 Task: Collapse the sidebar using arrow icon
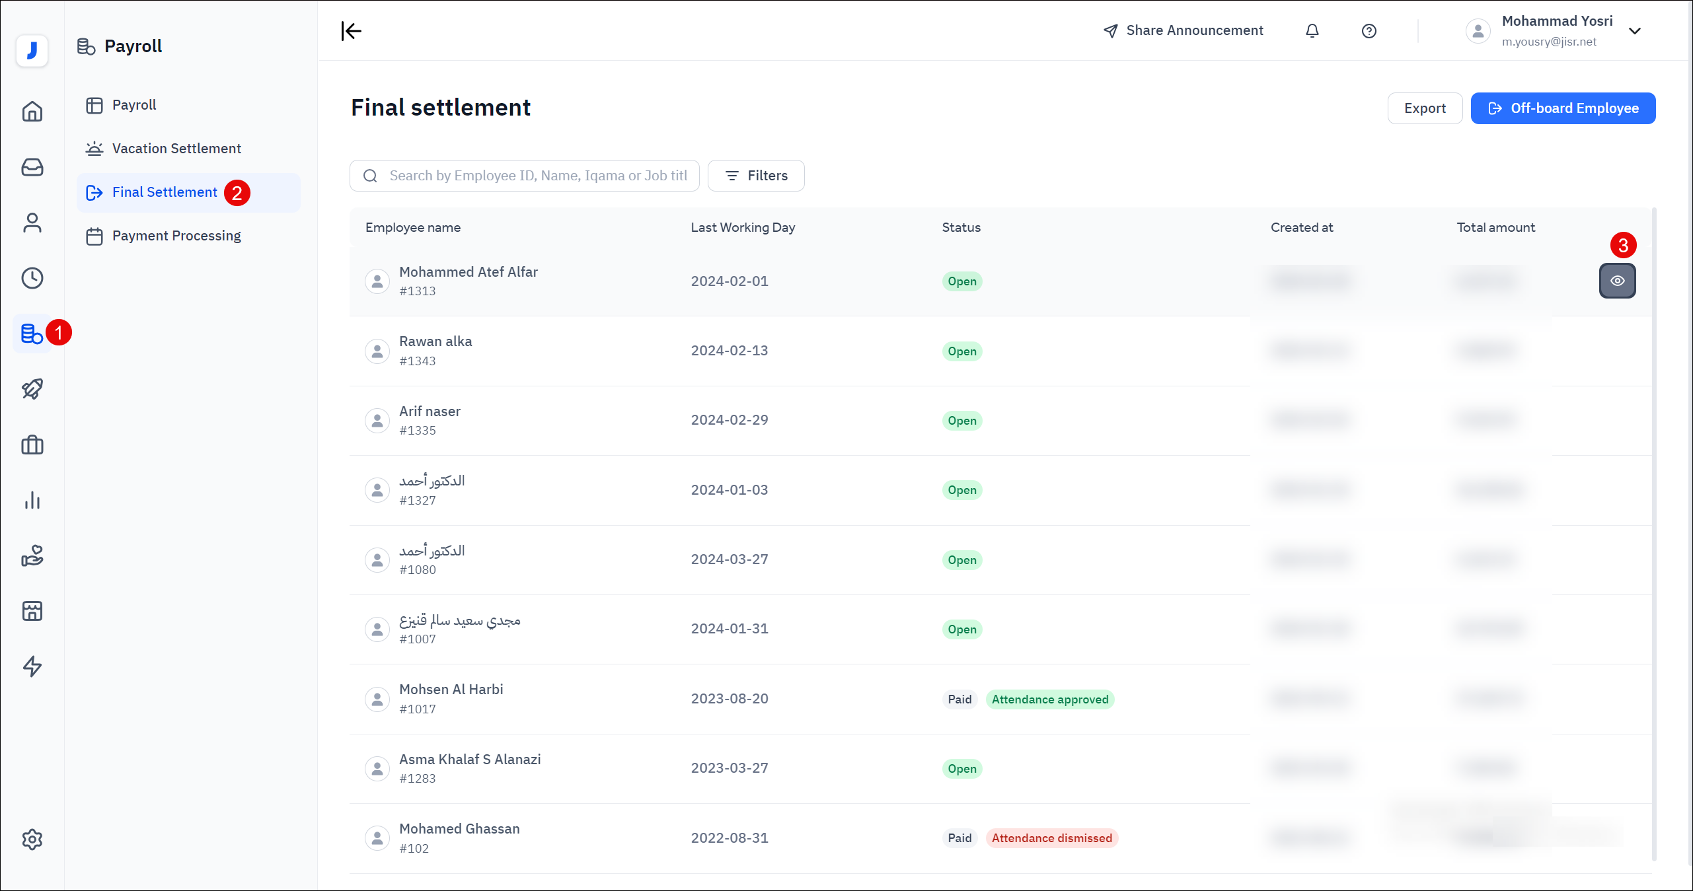(x=351, y=30)
